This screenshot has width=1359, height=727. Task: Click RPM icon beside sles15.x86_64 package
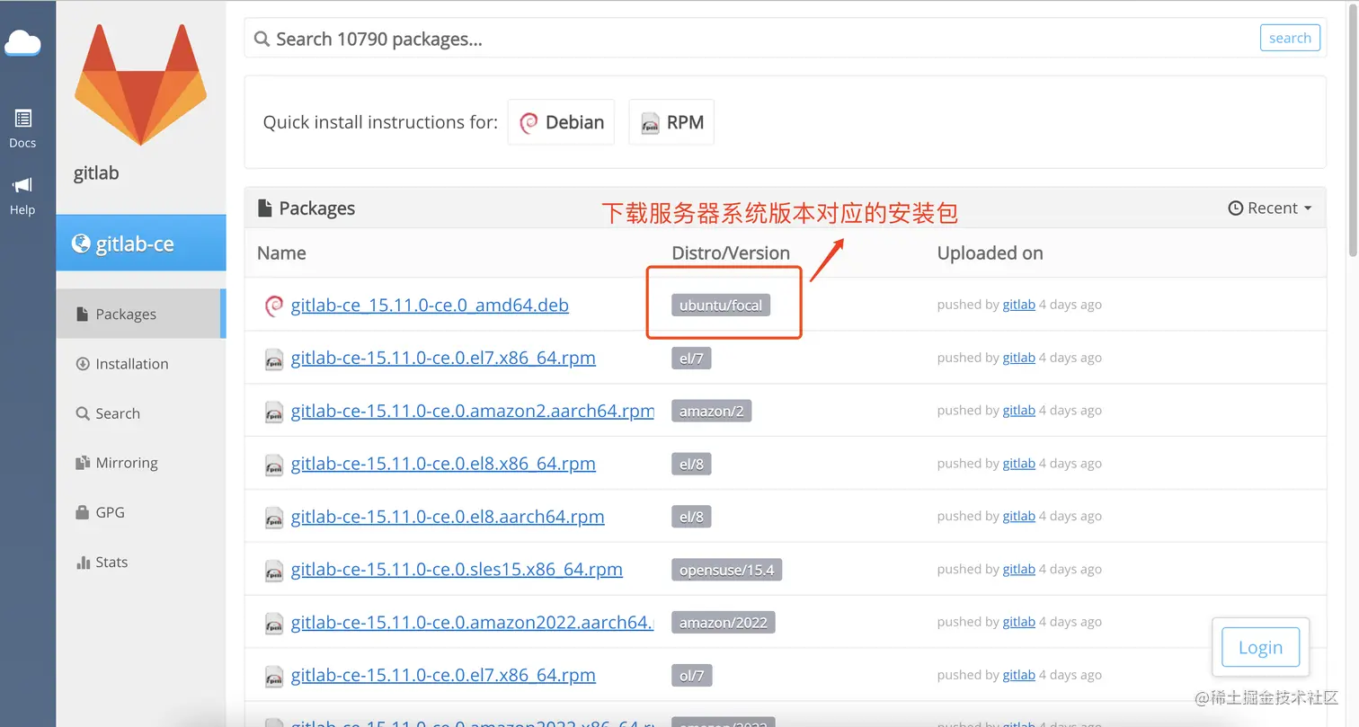(274, 571)
